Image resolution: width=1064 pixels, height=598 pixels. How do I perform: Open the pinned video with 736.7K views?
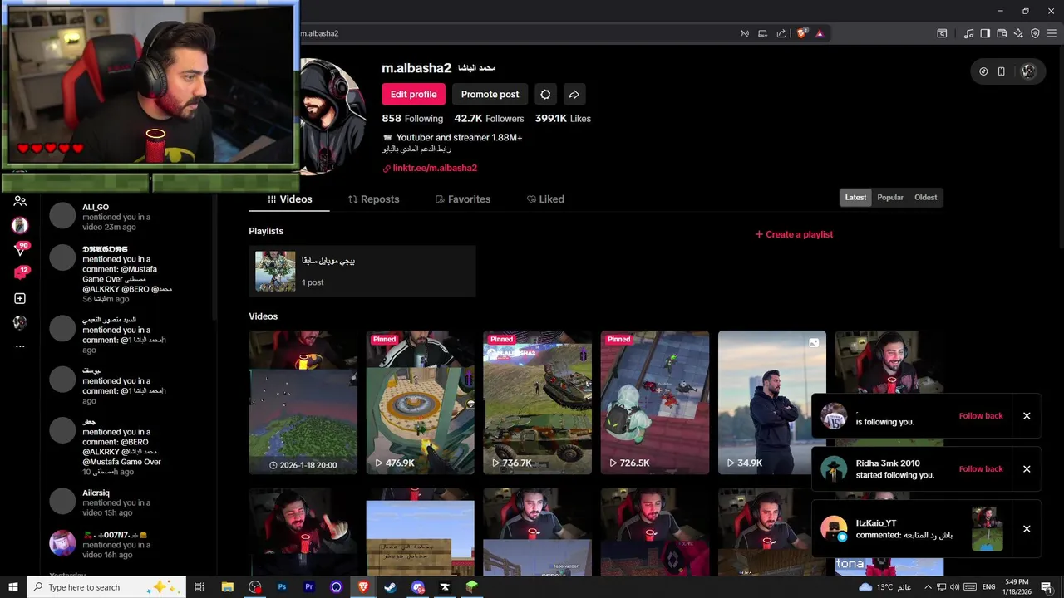click(537, 403)
